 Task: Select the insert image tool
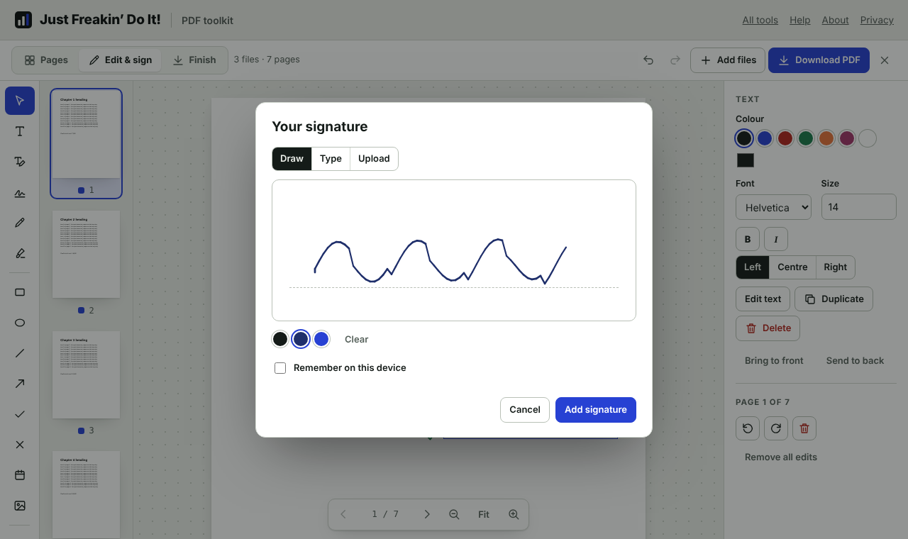point(20,506)
